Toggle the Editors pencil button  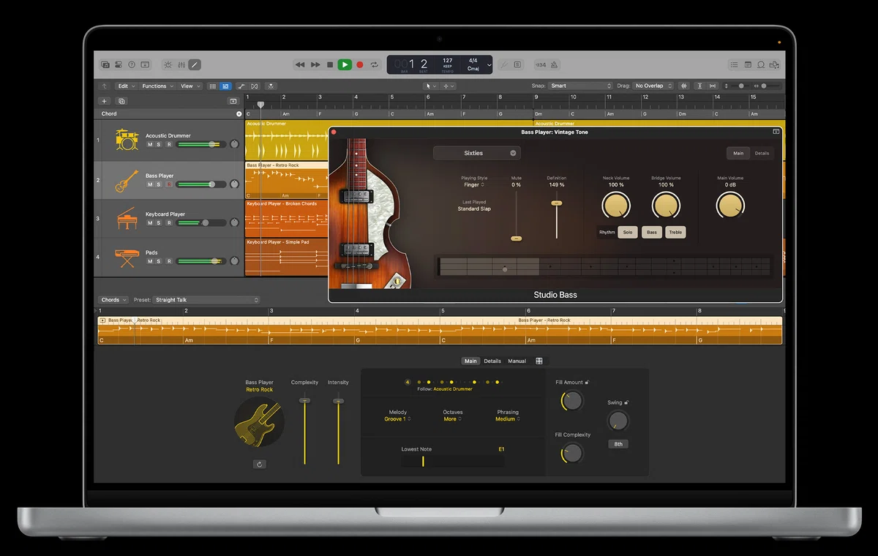195,64
